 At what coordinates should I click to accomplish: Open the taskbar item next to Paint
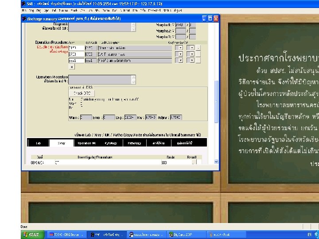187,235
